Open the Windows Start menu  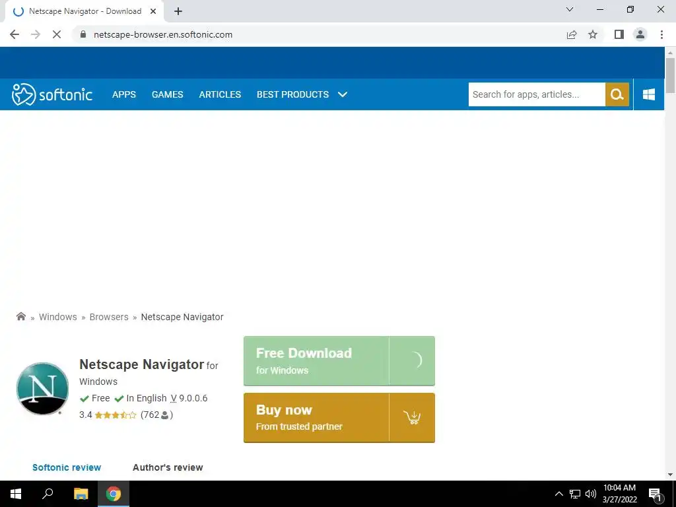pos(16,494)
